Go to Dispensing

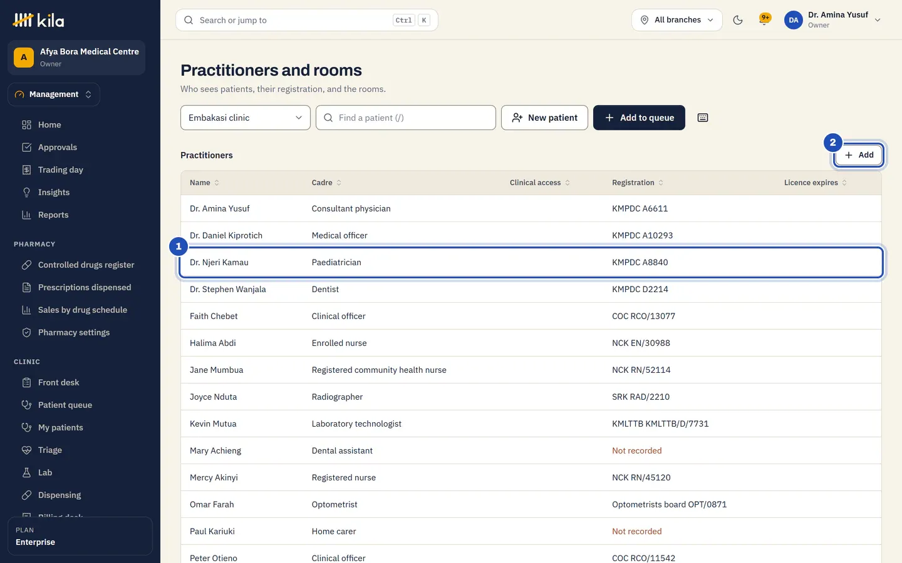point(60,495)
